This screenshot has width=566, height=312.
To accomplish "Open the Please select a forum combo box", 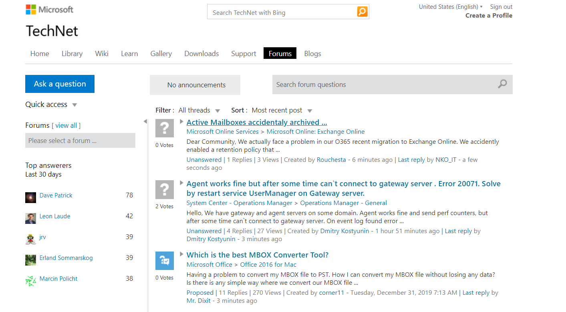I will (x=80, y=141).
